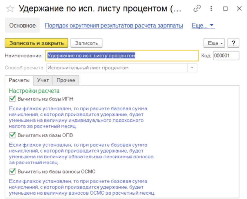Open the Еще command button menu

click(214, 43)
